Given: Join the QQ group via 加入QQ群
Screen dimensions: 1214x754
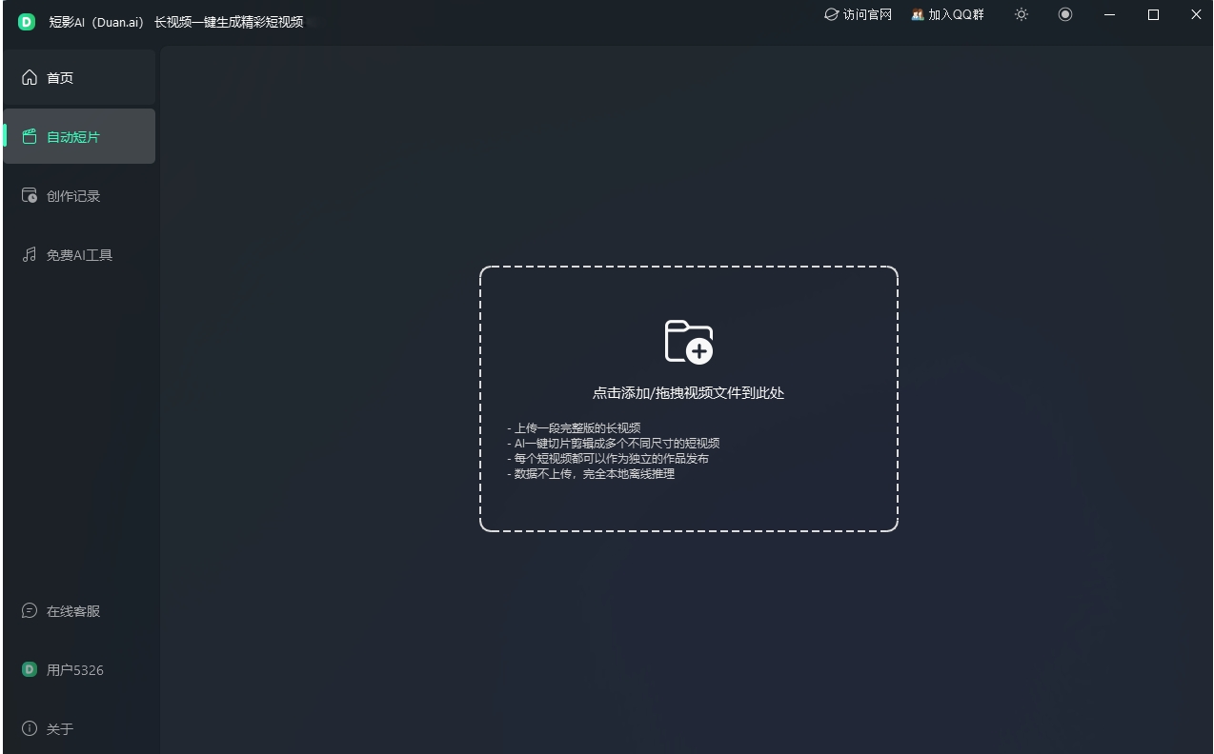Looking at the screenshot, I should point(948,14).
